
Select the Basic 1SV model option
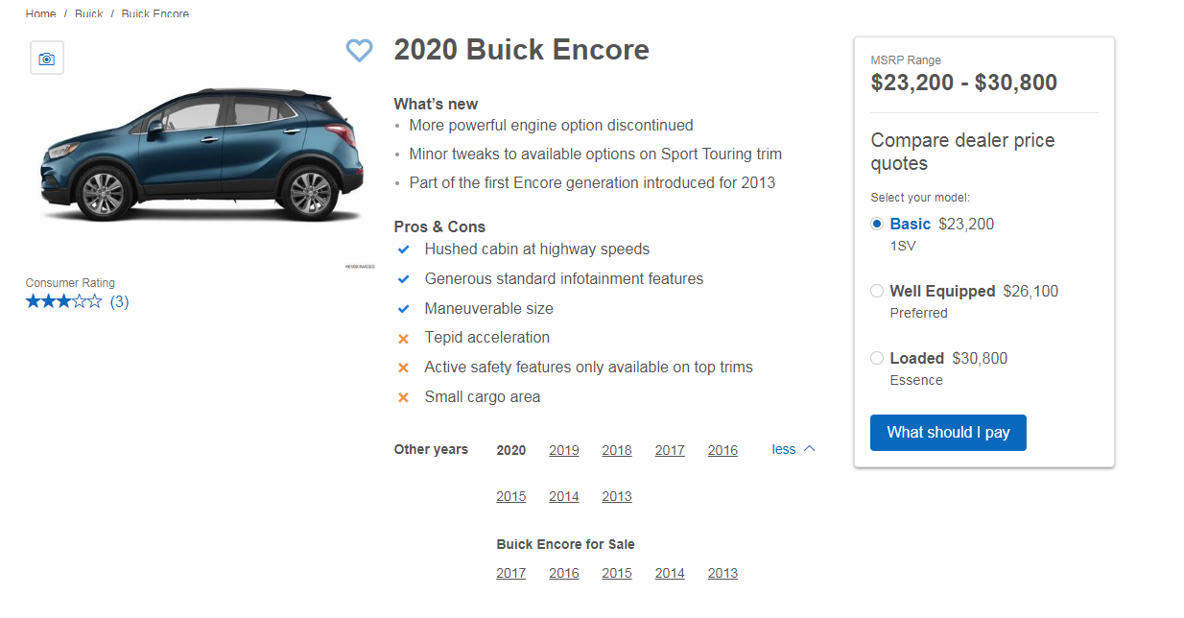click(877, 225)
